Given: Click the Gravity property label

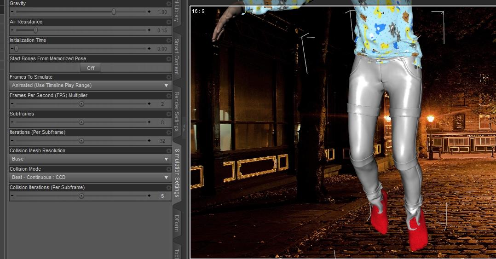Looking at the screenshot, I should pos(17,3).
